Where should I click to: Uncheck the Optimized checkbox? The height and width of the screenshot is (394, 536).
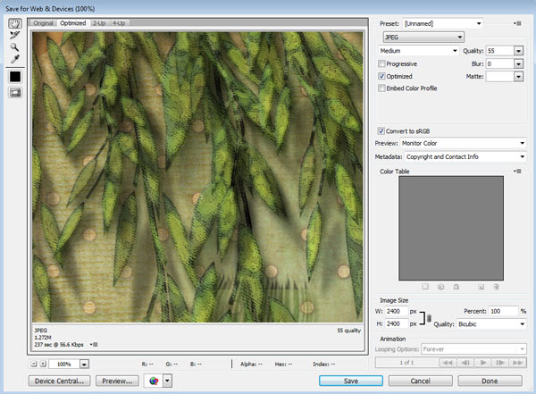tap(382, 77)
